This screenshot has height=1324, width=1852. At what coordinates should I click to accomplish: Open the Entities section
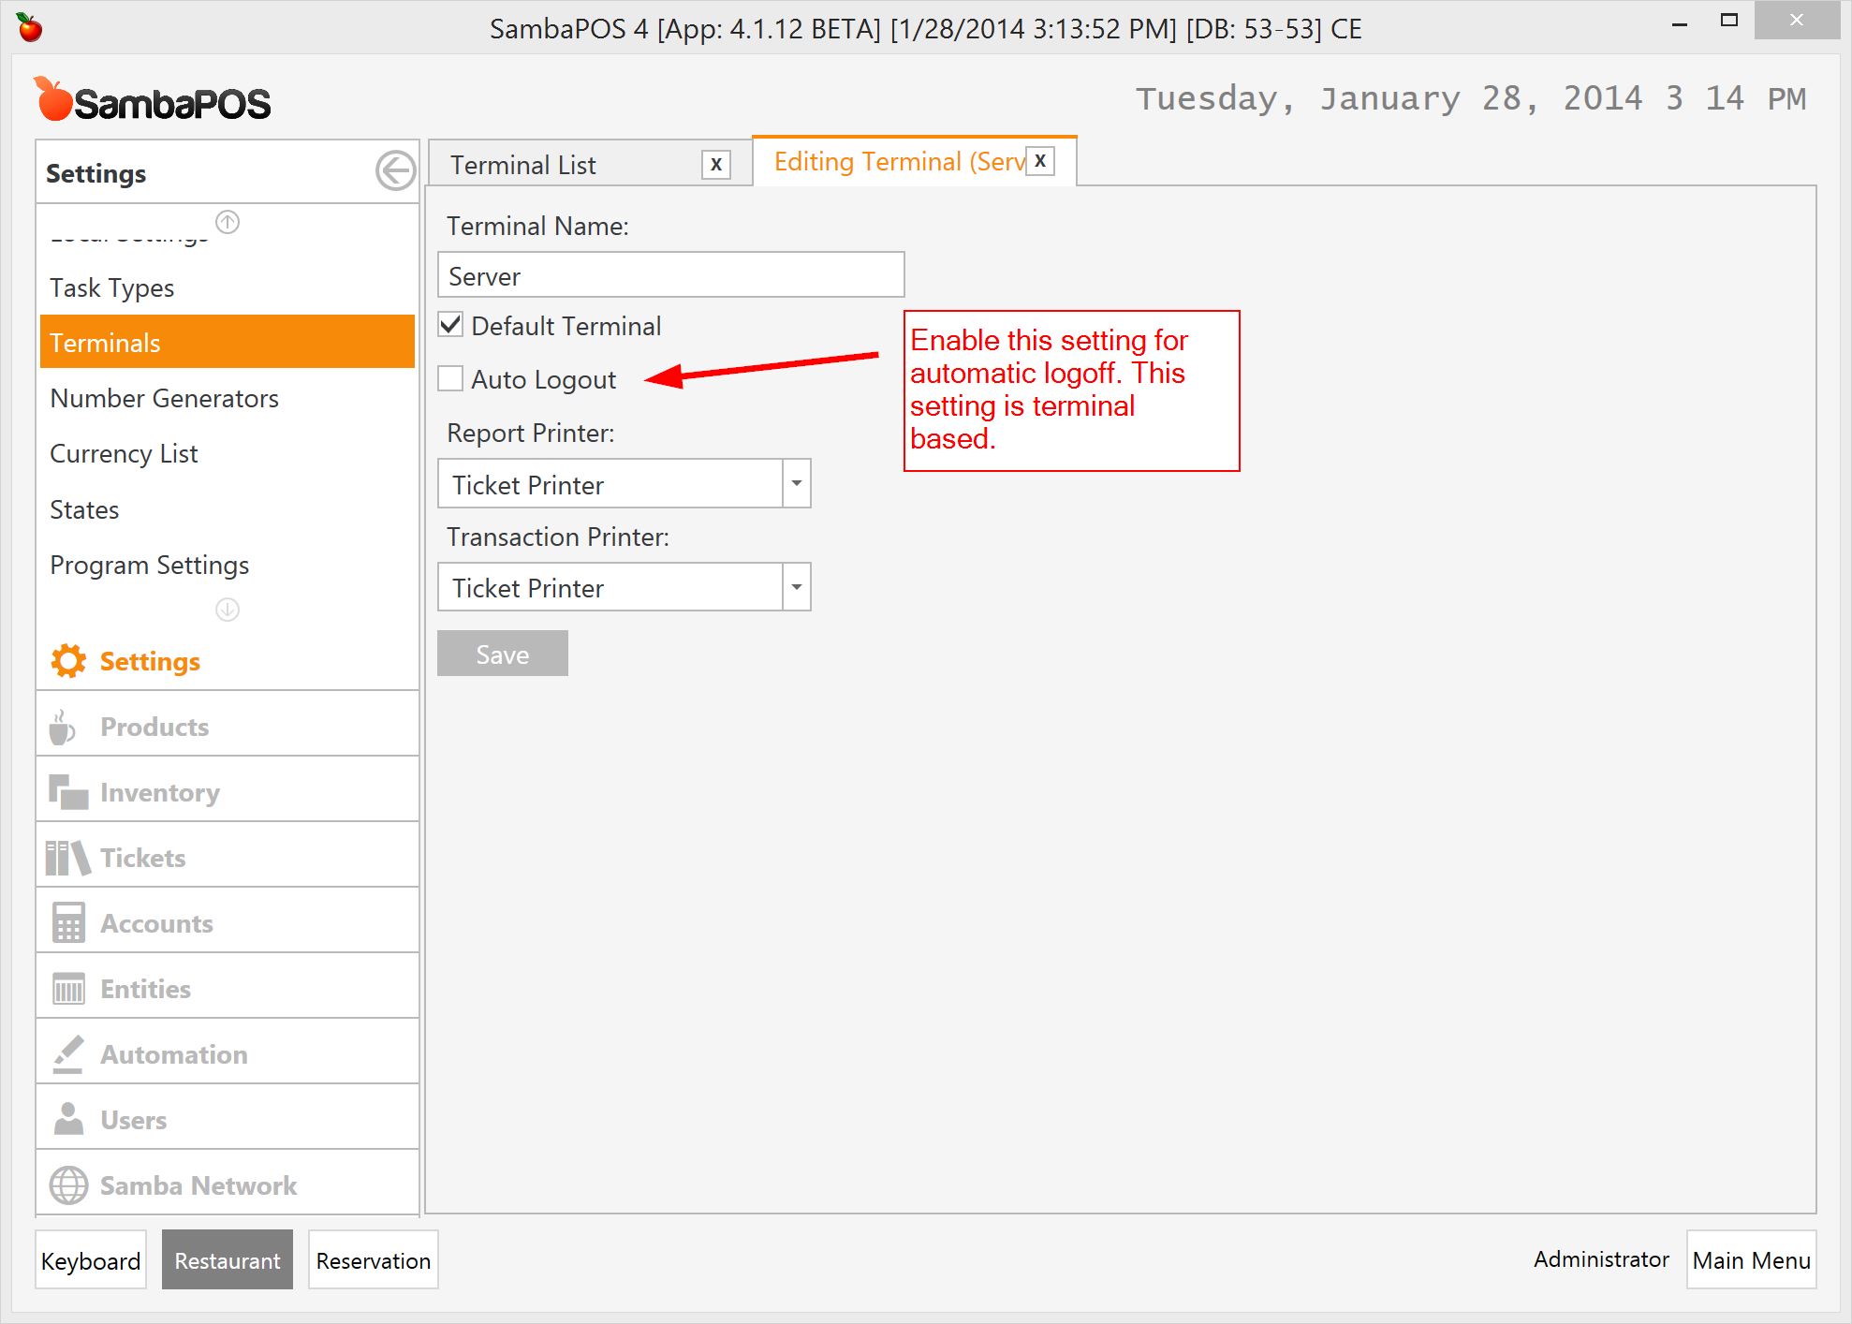coord(144,988)
